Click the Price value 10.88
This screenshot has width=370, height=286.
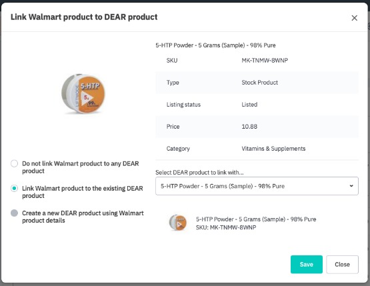[249, 127]
